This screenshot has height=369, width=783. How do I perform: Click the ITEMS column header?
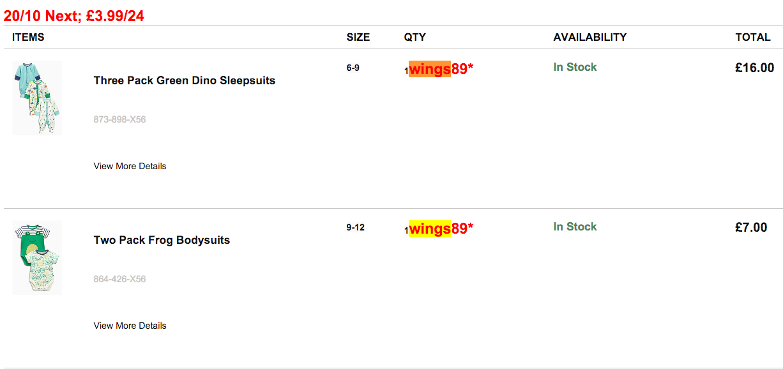(28, 37)
